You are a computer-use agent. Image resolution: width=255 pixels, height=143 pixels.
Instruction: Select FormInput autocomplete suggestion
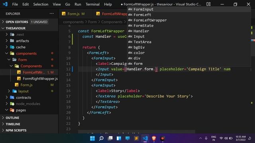188,9
